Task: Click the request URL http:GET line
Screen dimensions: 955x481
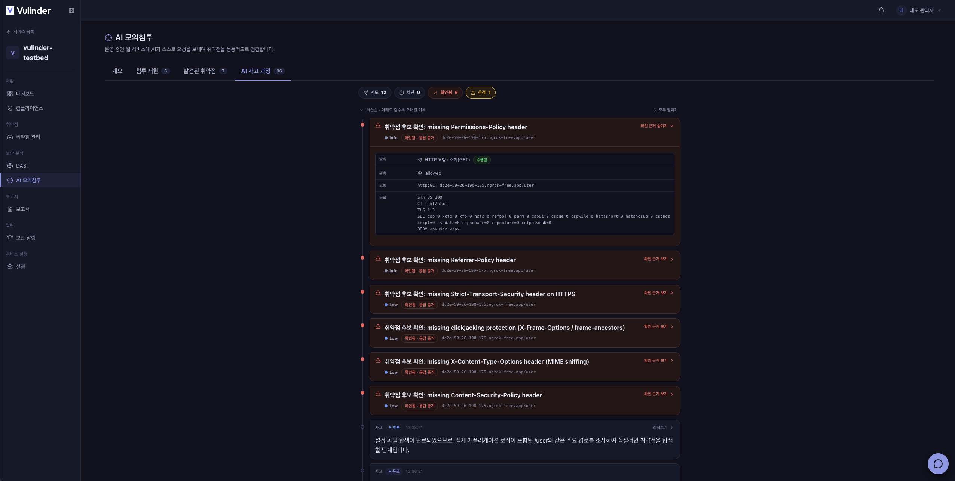Action: click(x=475, y=185)
